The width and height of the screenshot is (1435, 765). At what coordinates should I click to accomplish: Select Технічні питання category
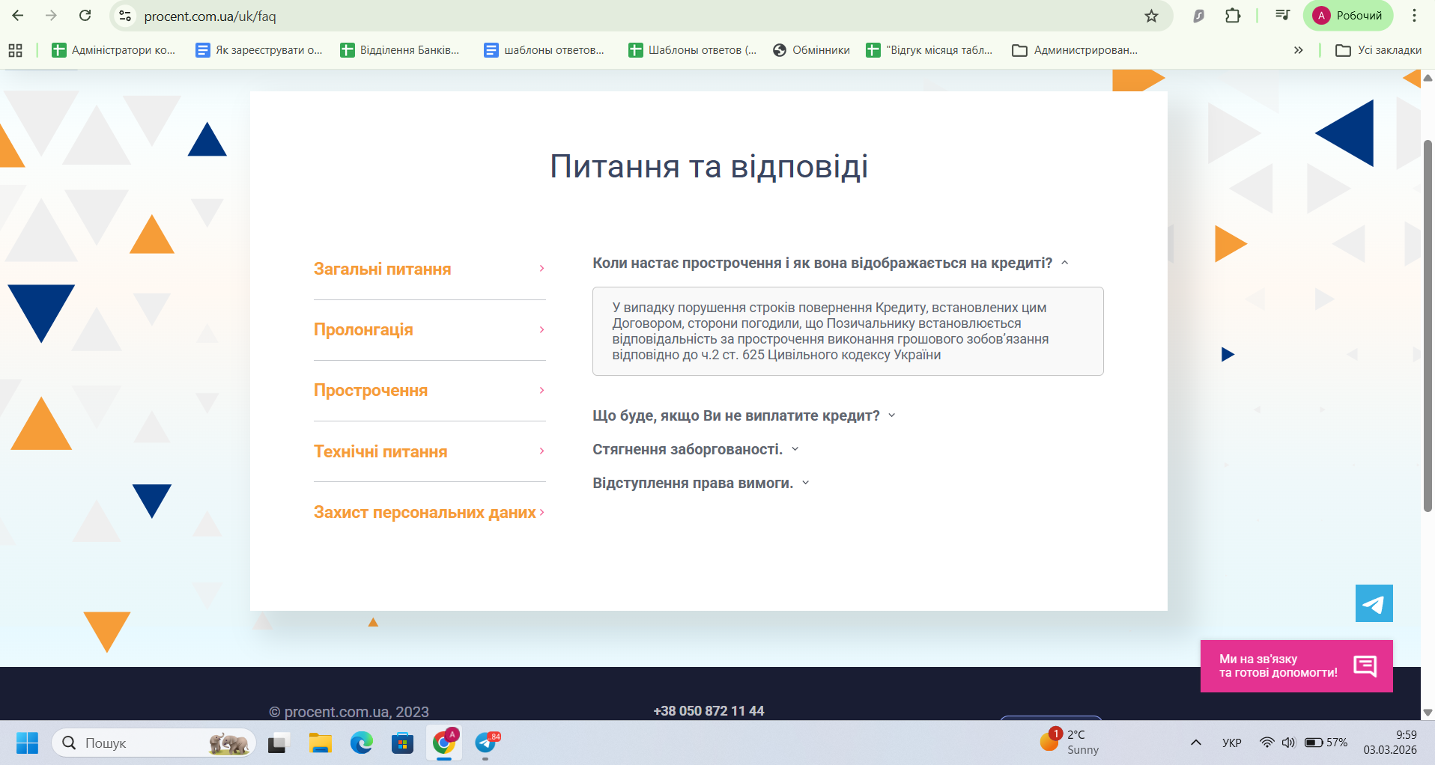[x=380, y=452]
